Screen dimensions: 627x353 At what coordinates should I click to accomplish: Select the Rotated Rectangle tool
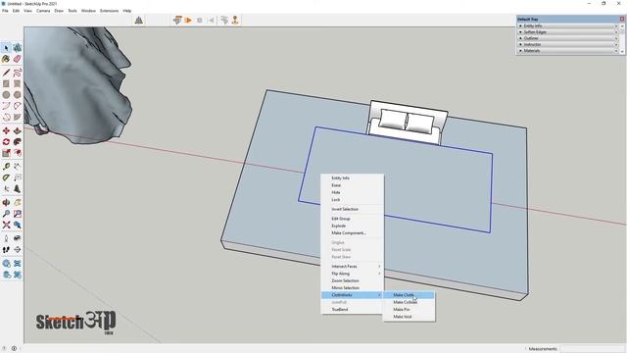(18, 83)
